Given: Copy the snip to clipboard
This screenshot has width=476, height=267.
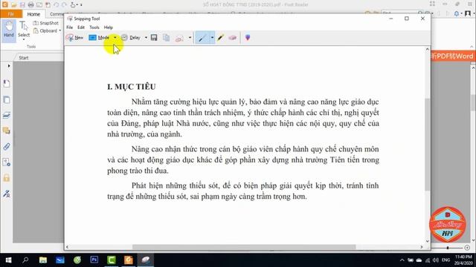Looking at the screenshot, I should tap(167, 38).
